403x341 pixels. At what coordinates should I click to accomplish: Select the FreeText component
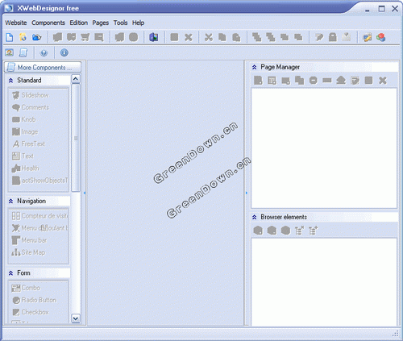pyautogui.click(x=29, y=144)
